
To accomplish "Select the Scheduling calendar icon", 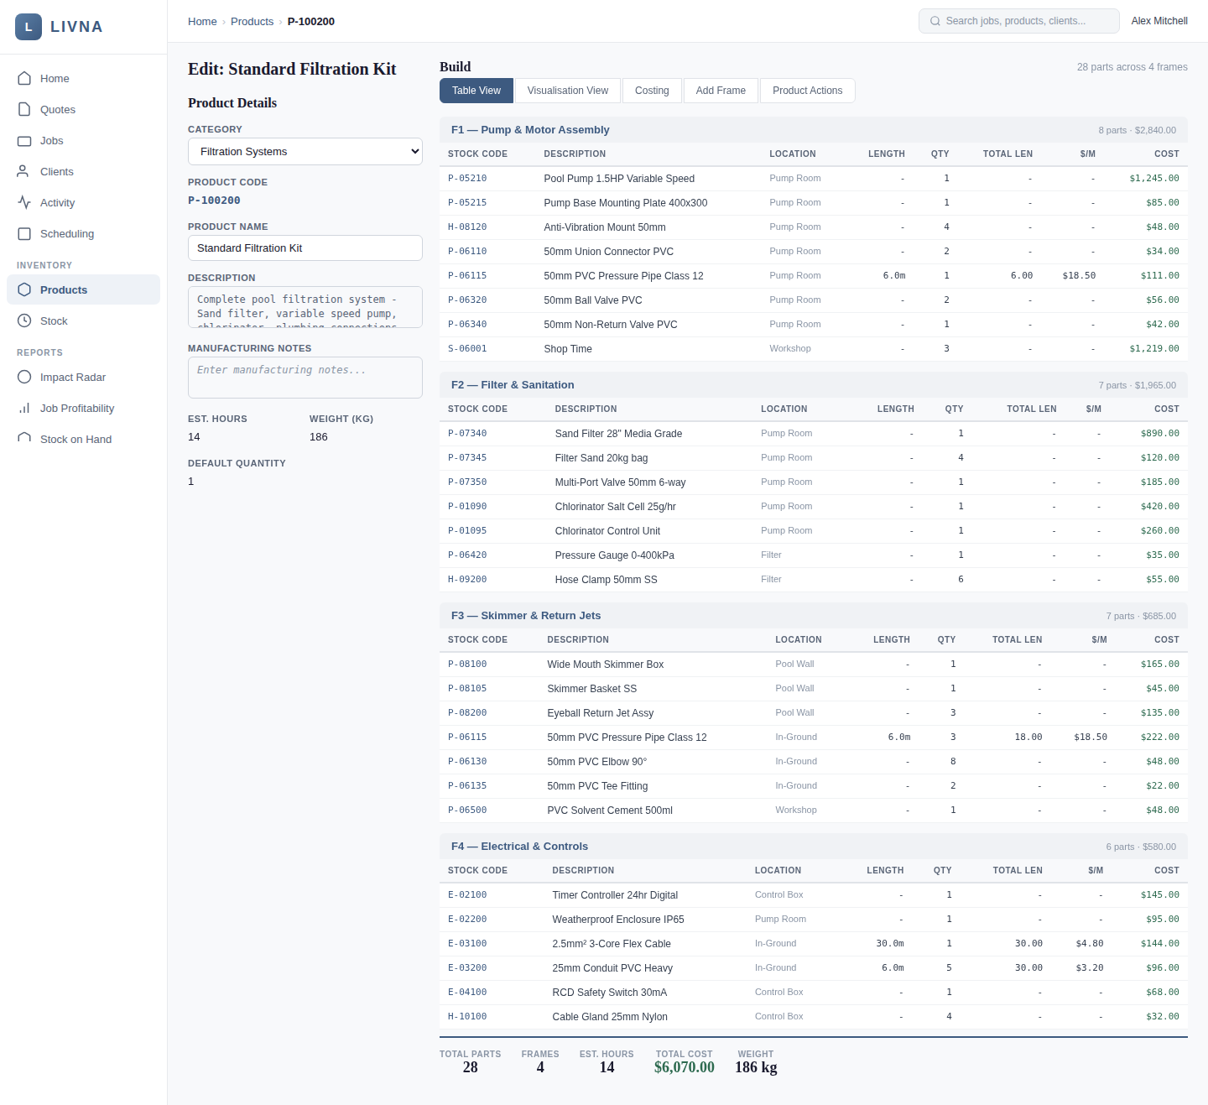I will pyautogui.click(x=25, y=233).
